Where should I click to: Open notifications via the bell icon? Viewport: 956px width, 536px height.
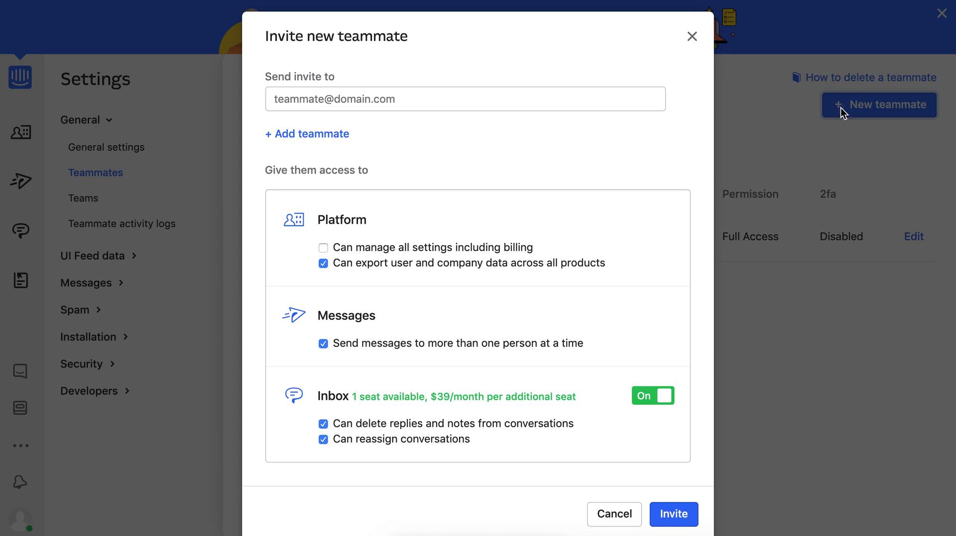20,481
